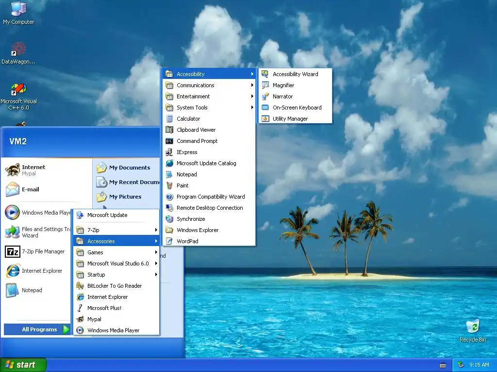Open the My Computer desktop icon

pos(18,13)
